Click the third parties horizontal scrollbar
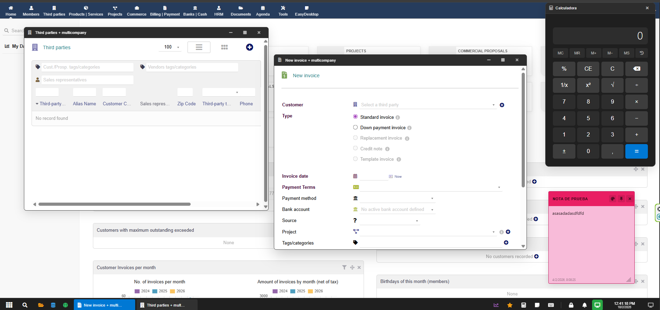Image resolution: width=660 pixels, height=310 pixels. pyautogui.click(x=114, y=204)
